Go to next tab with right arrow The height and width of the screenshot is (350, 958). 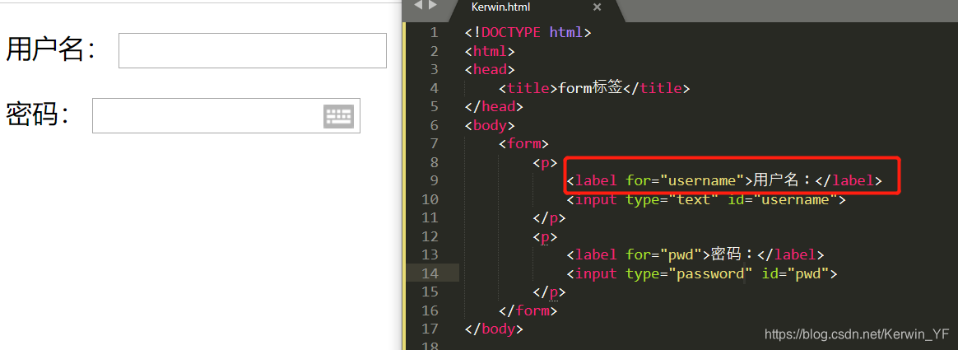pos(433,6)
